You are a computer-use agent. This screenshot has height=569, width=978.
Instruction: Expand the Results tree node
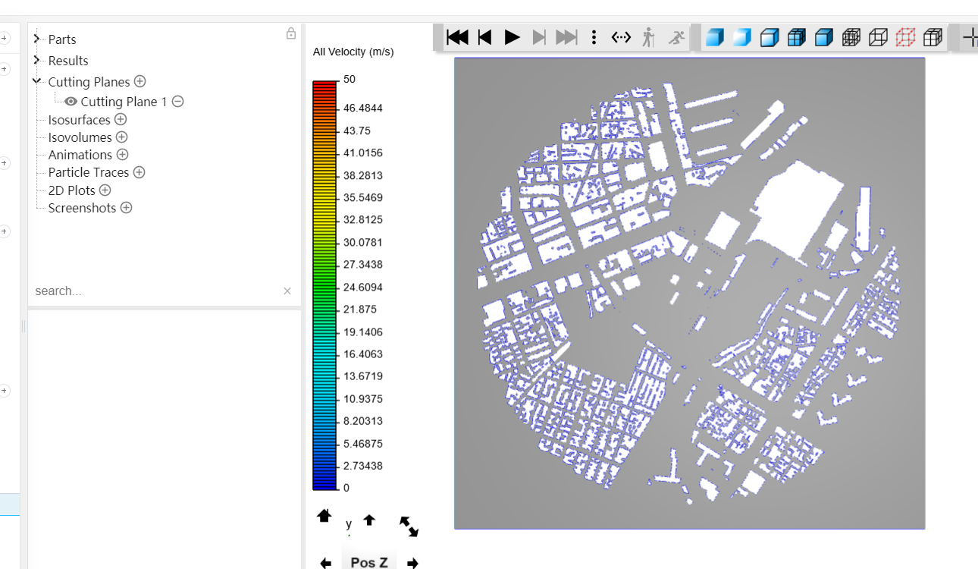[x=36, y=60]
